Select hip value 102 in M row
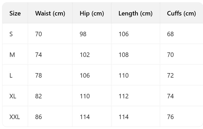The width and height of the screenshot is (203, 129). pyautogui.click(x=85, y=55)
